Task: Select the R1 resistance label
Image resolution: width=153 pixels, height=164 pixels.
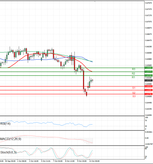Action: [133, 77]
